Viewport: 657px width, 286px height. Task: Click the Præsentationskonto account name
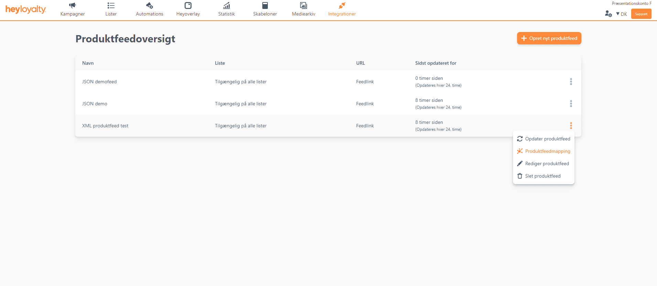tap(632, 3)
